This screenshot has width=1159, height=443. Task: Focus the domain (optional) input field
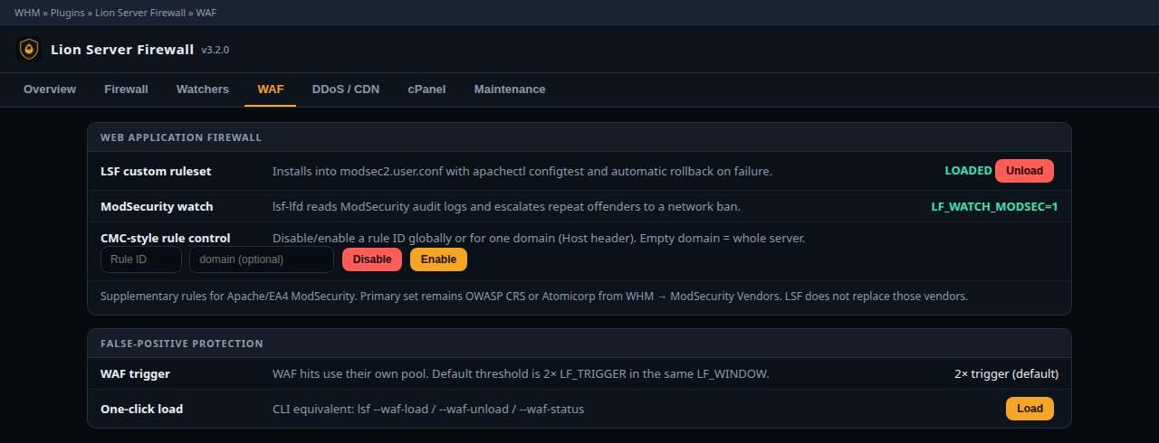pos(262,259)
